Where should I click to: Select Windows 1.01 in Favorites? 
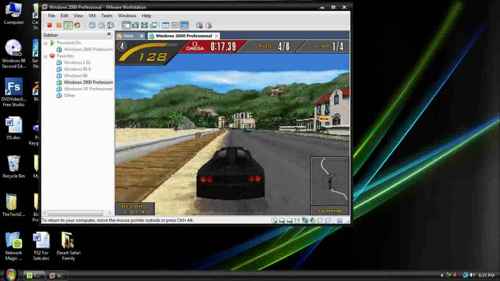77,62
